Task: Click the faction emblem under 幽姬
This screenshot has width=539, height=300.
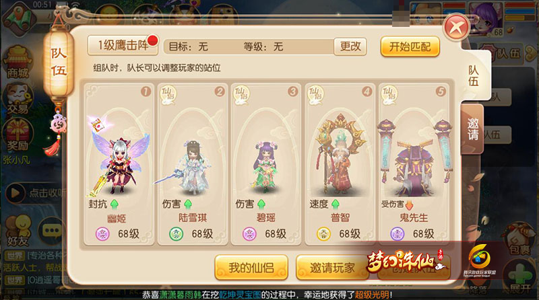Action: (102, 234)
